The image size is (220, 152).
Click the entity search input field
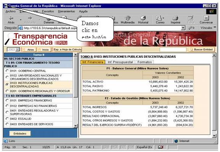point(173,50)
